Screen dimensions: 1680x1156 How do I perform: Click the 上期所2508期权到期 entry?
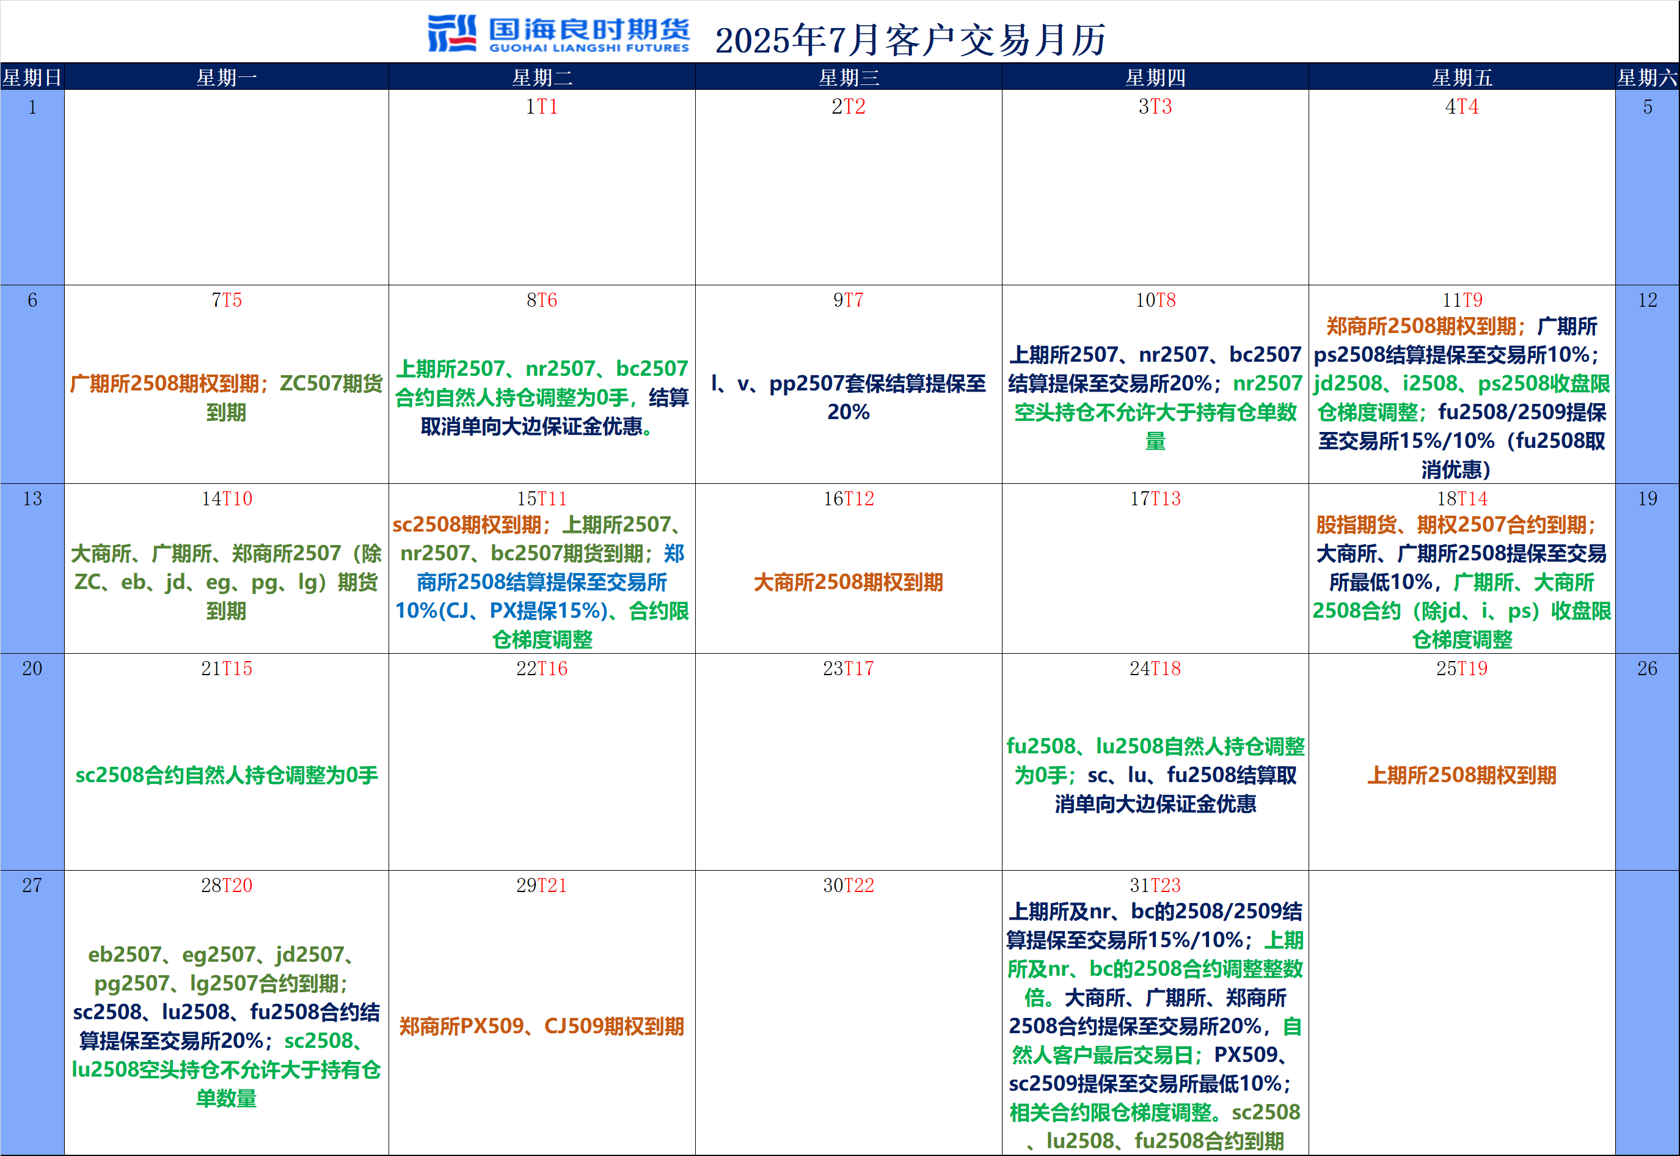[1462, 776]
